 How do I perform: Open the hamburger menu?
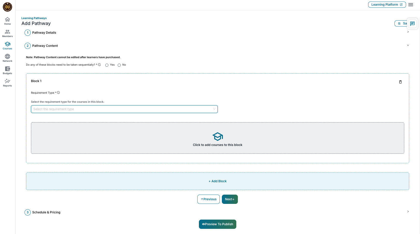[x=411, y=5]
